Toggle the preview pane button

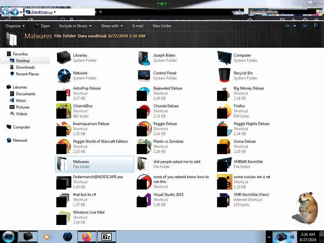coord(305,26)
